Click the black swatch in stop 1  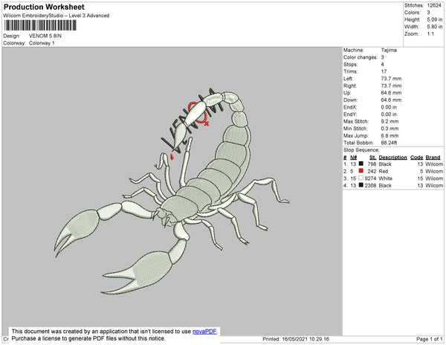coord(361,164)
